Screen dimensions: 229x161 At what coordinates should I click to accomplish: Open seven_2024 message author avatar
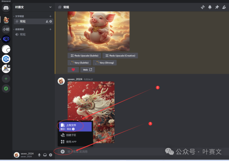click(61, 81)
